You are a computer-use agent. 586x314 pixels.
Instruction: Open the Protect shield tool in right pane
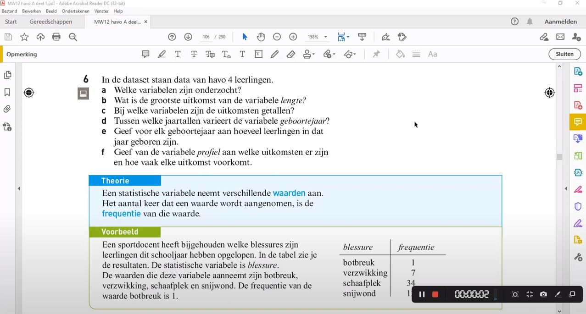click(578, 207)
